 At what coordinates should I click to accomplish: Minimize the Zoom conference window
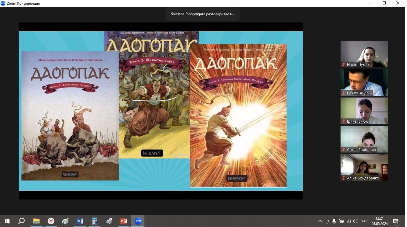coord(371,3)
